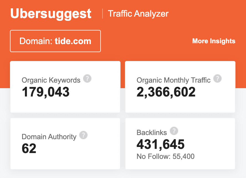Click the 431,645 backlinks value
The height and width of the screenshot is (178, 246).
tap(161, 144)
